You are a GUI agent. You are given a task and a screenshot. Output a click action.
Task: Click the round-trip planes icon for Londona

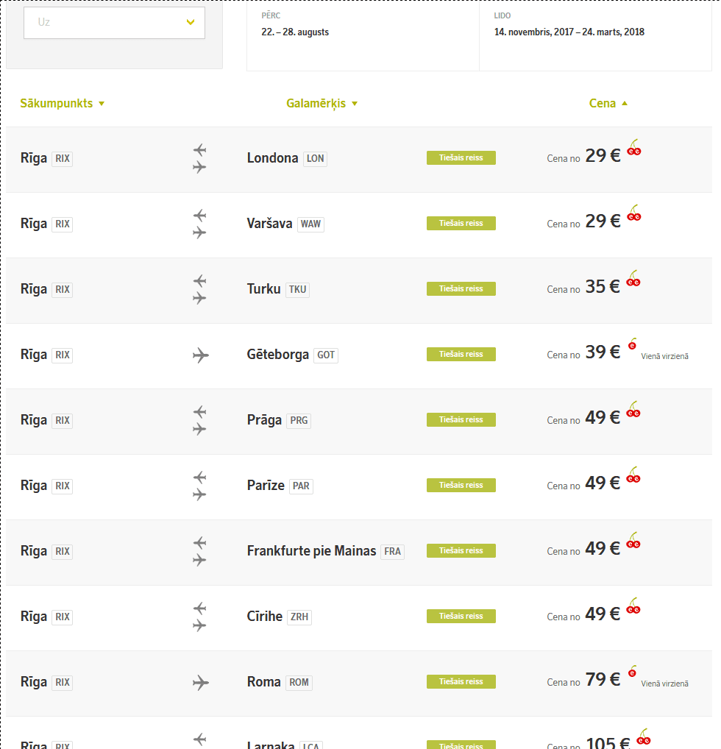[199, 159]
